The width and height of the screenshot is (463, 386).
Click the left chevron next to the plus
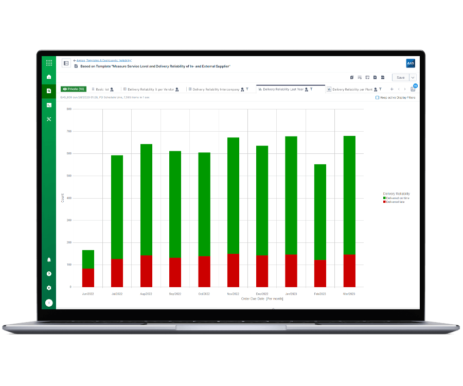pos(398,89)
